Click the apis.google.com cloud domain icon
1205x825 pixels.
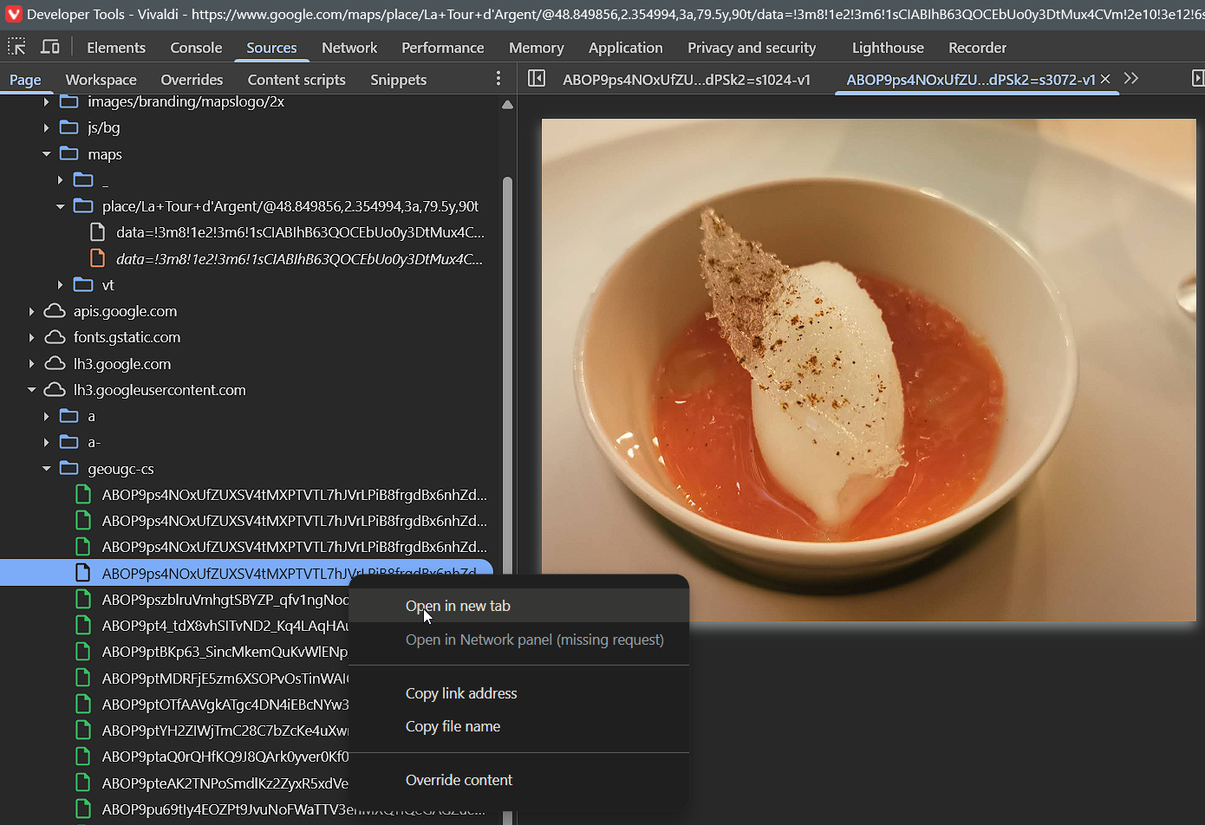click(55, 311)
